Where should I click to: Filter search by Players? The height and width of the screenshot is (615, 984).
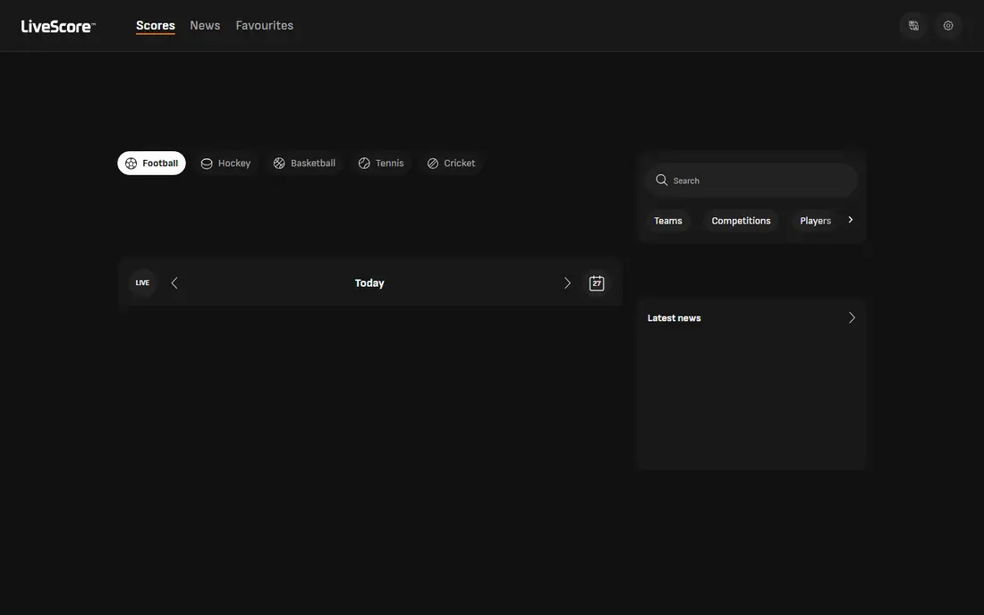pos(815,221)
